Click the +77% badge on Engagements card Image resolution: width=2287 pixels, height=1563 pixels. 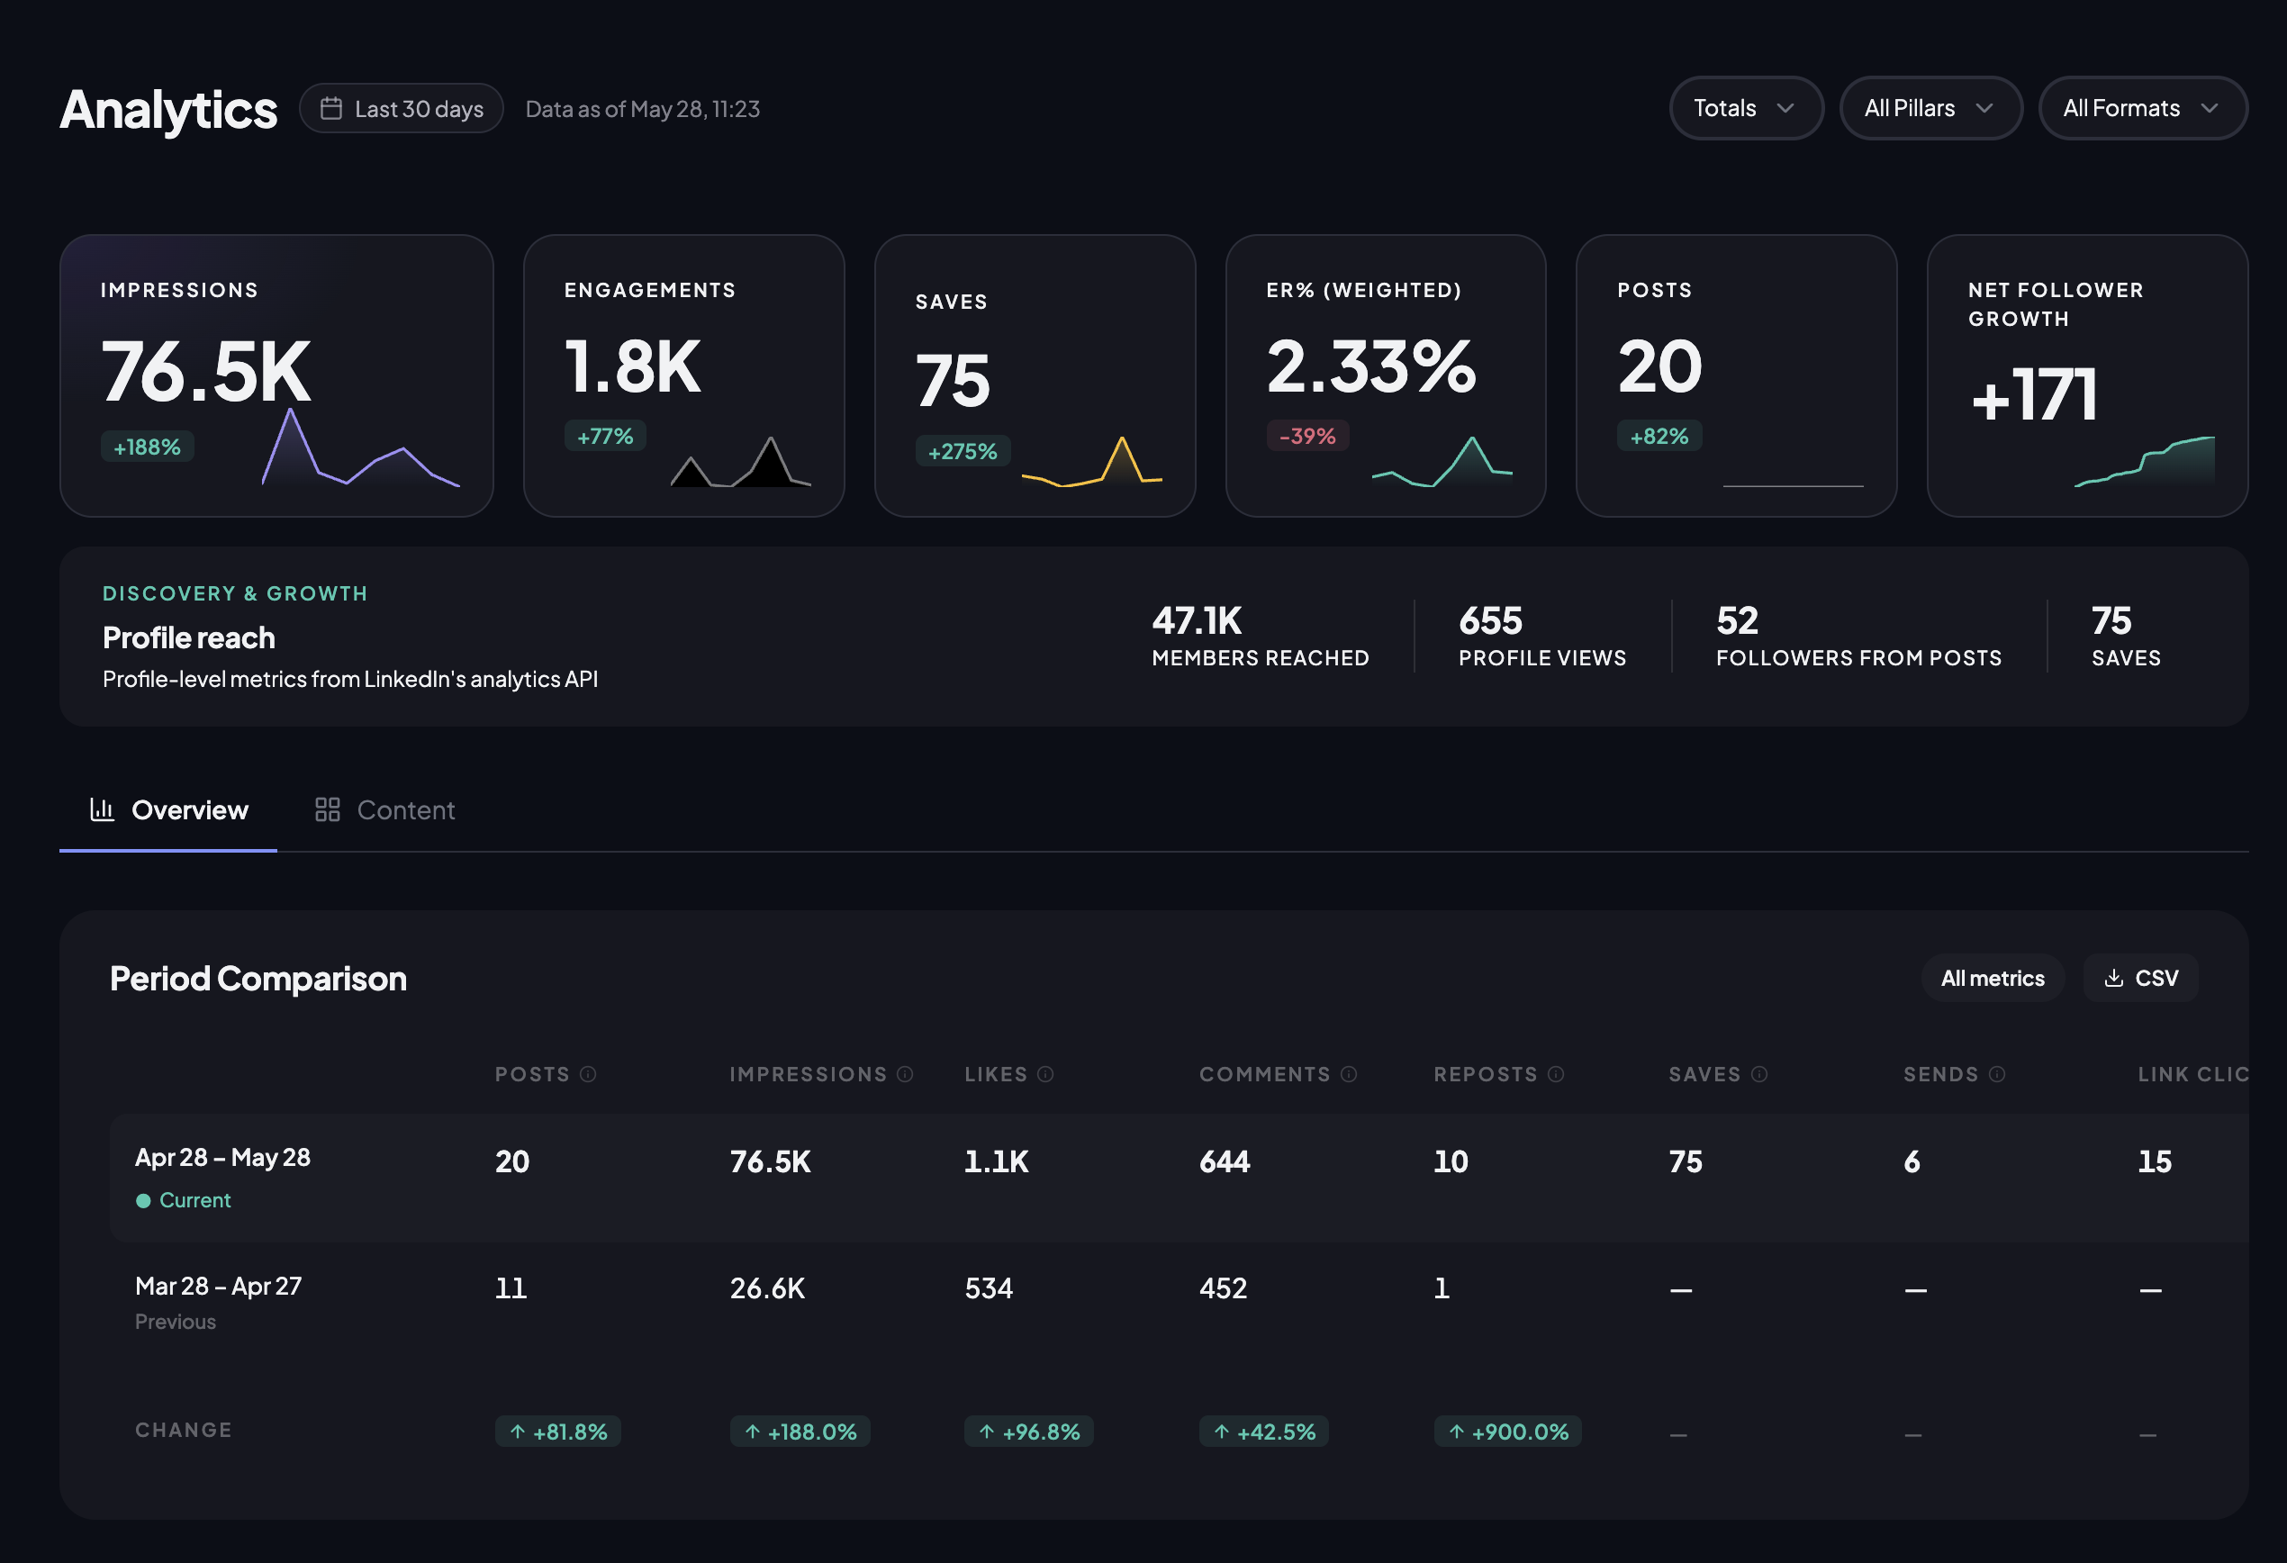(x=605, y=436)
